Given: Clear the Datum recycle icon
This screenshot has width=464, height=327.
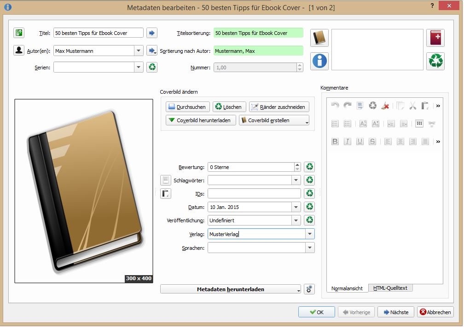Looking at the screenshot, I should coord(309,207).
